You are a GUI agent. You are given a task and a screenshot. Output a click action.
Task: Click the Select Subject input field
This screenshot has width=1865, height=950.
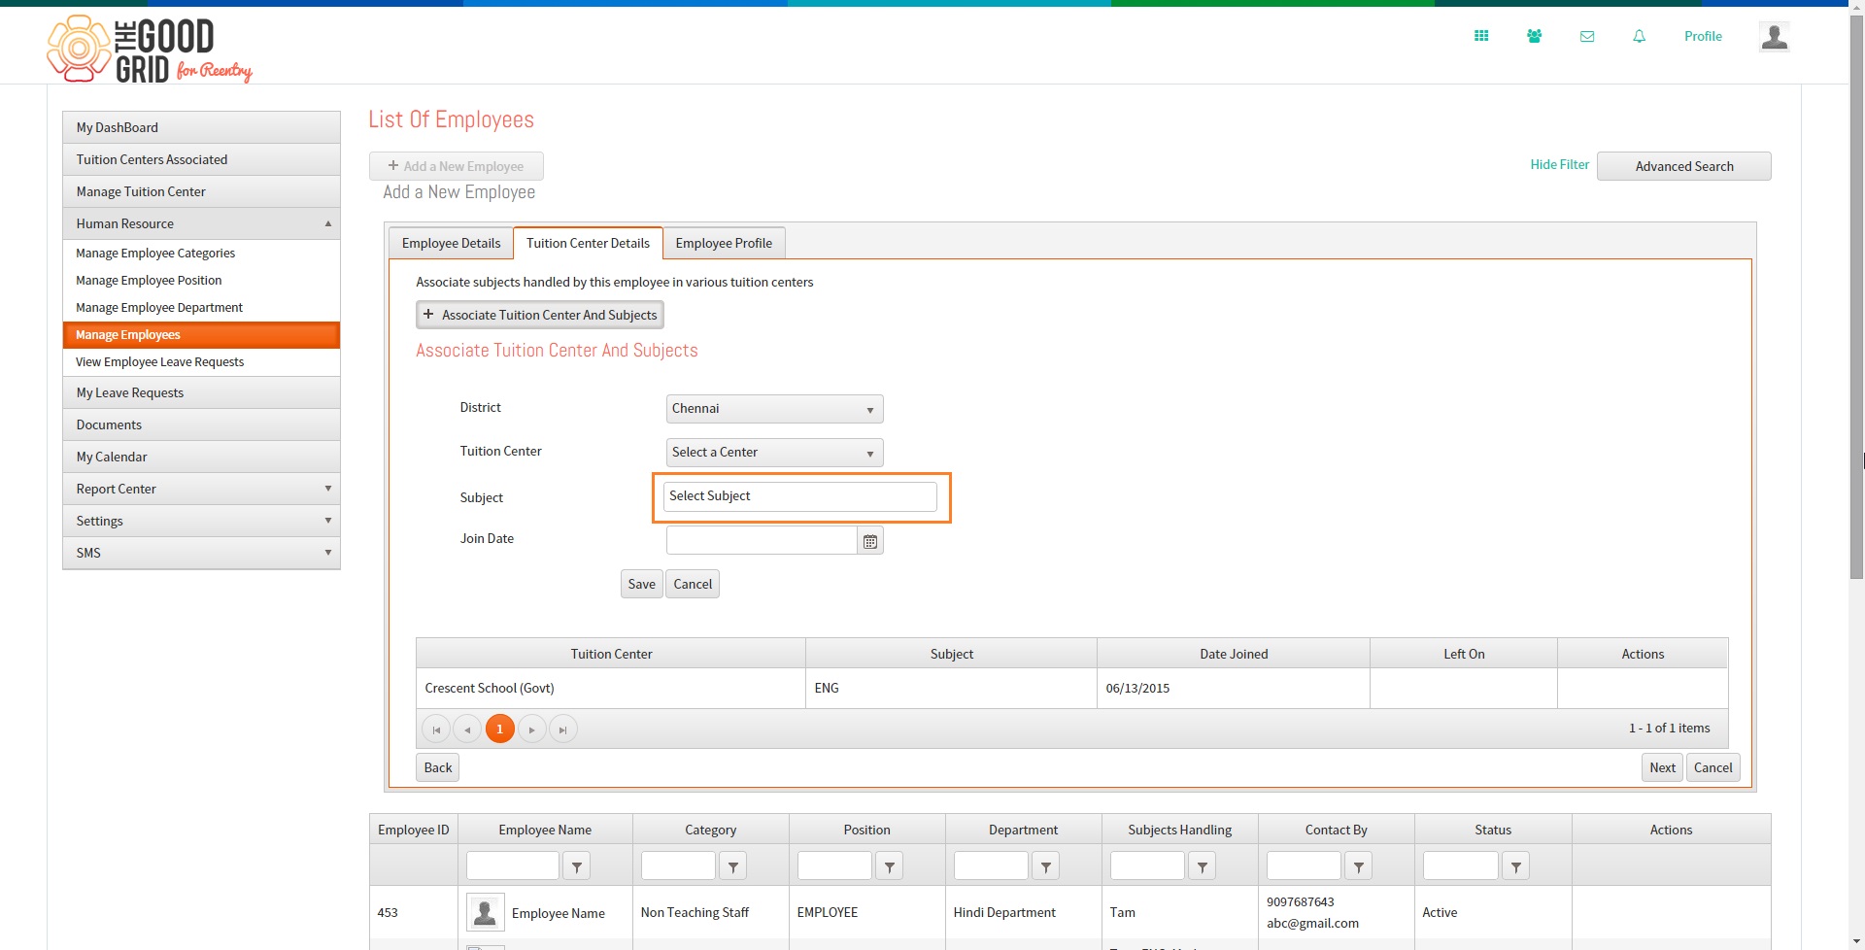(x=800, y=496)
